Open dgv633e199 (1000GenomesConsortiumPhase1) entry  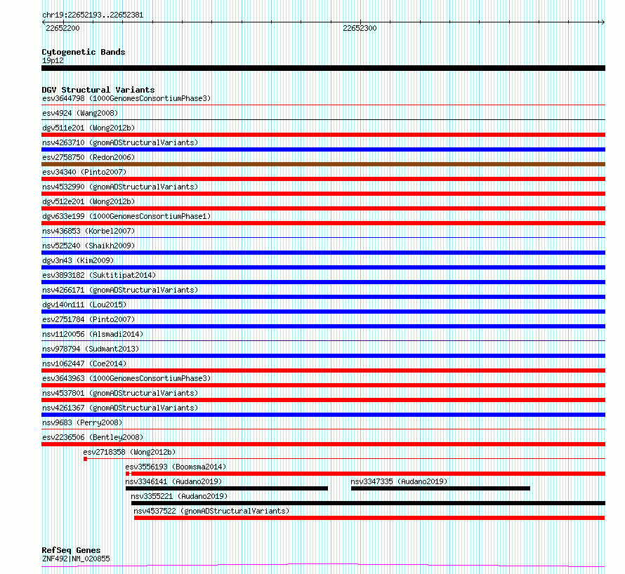coord(126,216)
